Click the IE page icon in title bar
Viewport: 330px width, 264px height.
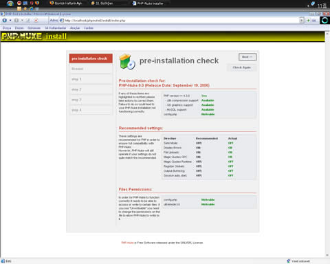[2, 14]
